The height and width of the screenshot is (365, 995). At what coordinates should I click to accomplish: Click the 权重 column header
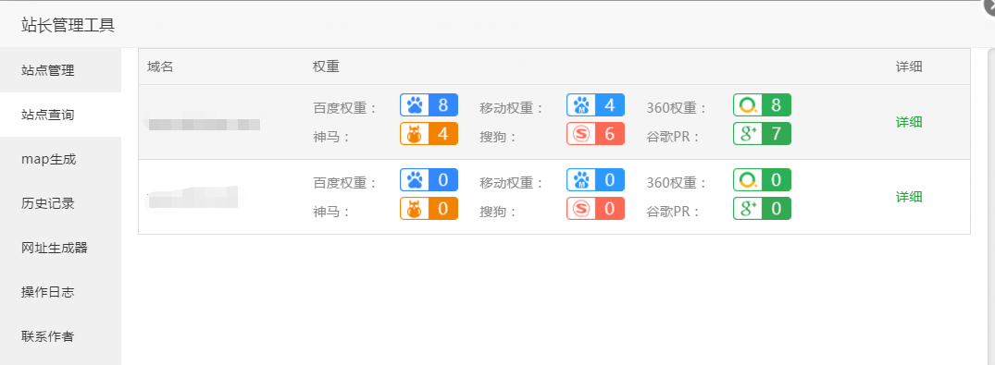point(326,67)
